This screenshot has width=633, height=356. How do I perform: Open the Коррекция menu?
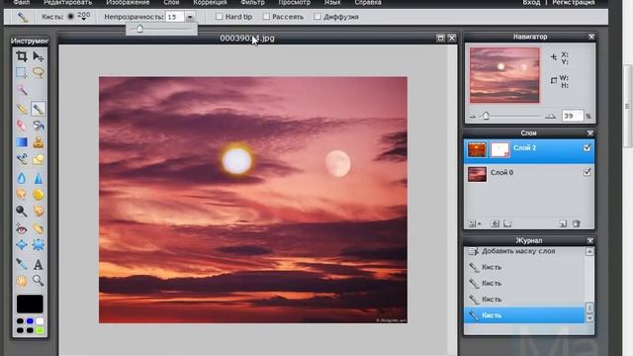[x=210, y=2]
